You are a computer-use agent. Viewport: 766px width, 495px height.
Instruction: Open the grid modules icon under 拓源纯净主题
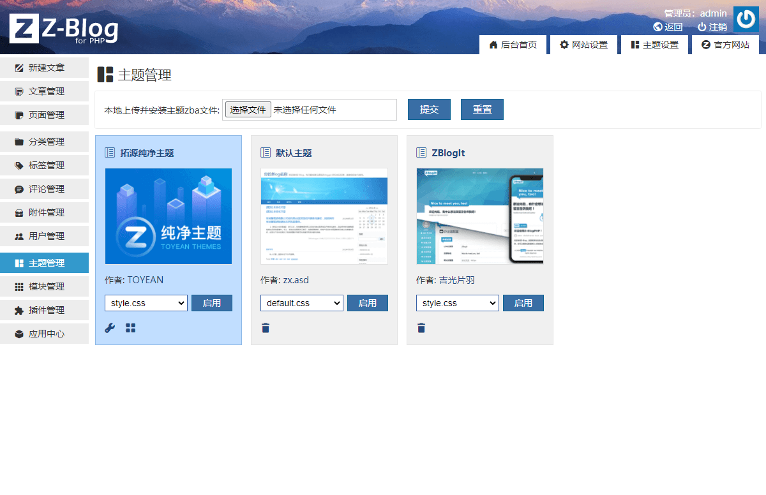coord(130,327)
